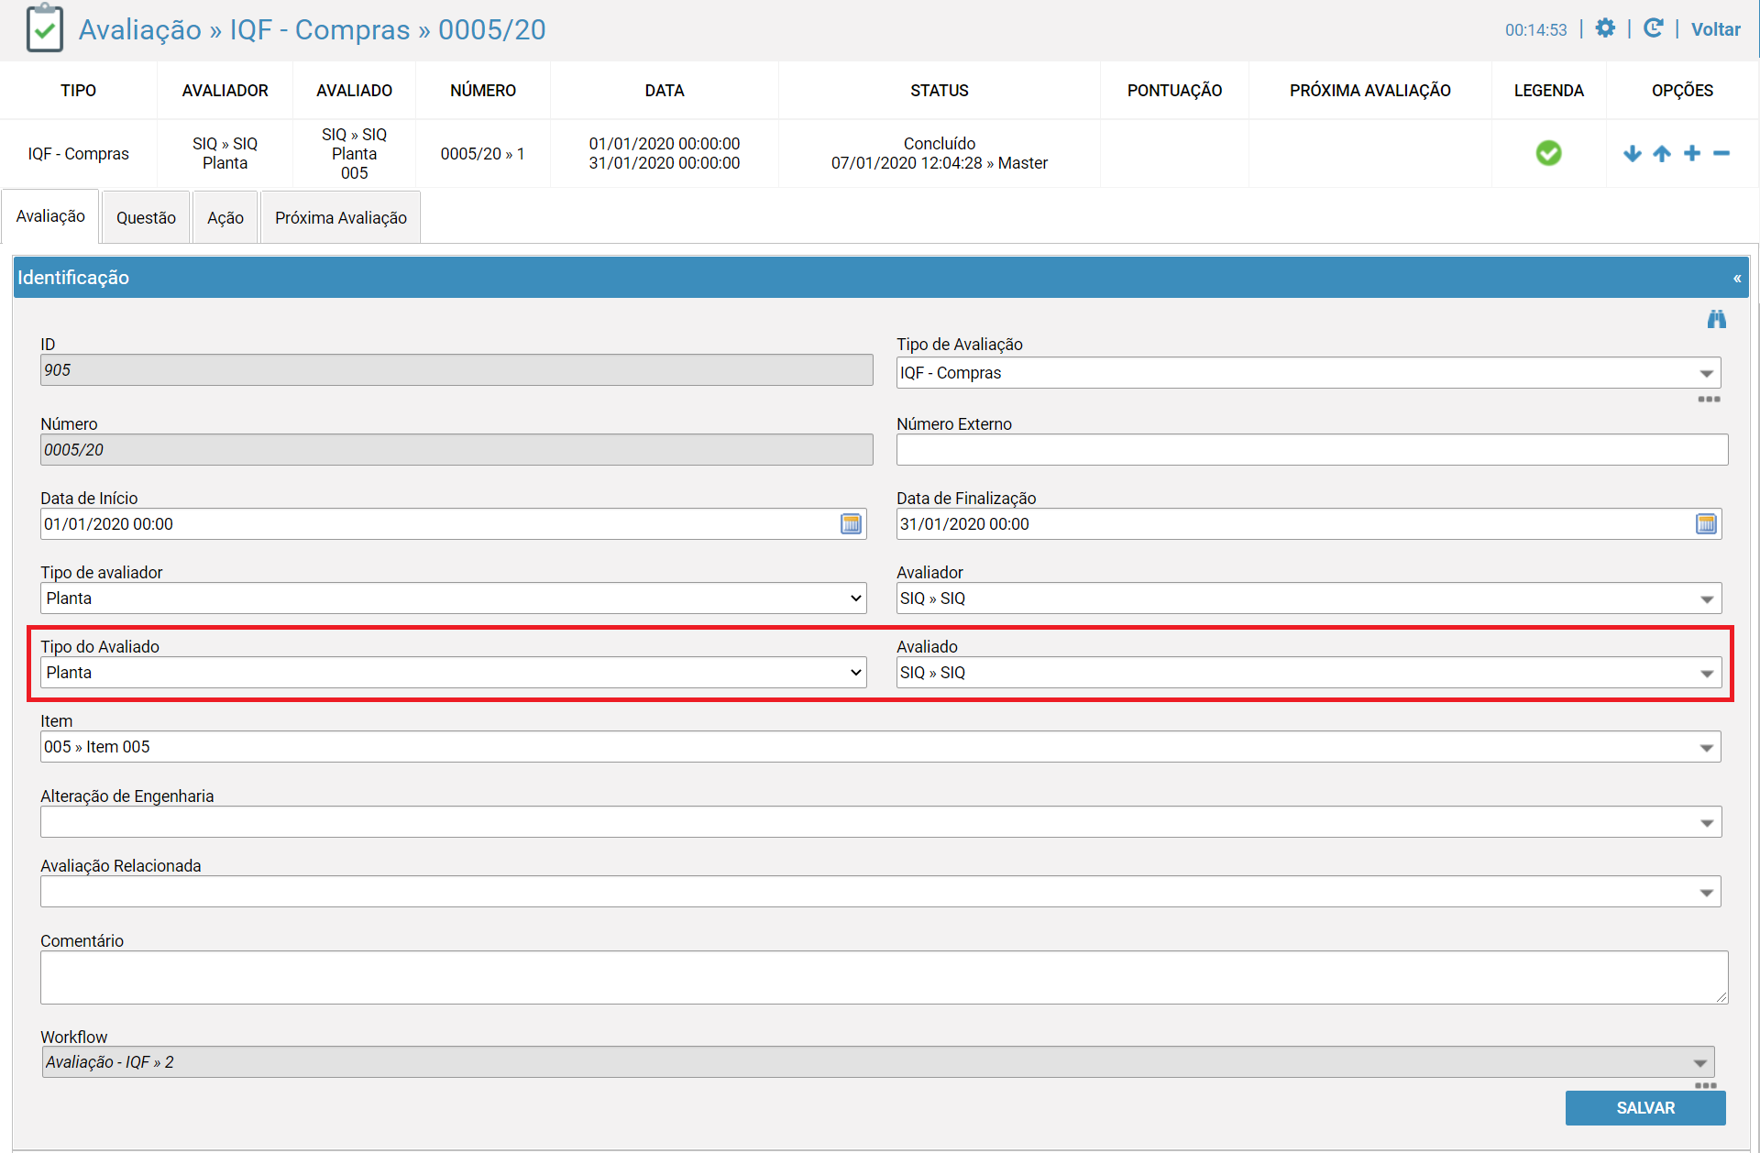Click the green check legend icon
This screenshot has height=1153, width=1760.
1548,153
